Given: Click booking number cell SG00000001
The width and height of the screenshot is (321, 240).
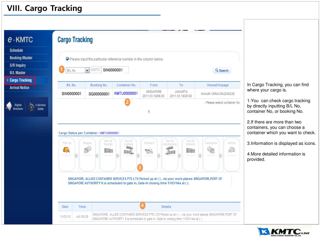Looking at the screenshot, I should (x=99, y=94).
